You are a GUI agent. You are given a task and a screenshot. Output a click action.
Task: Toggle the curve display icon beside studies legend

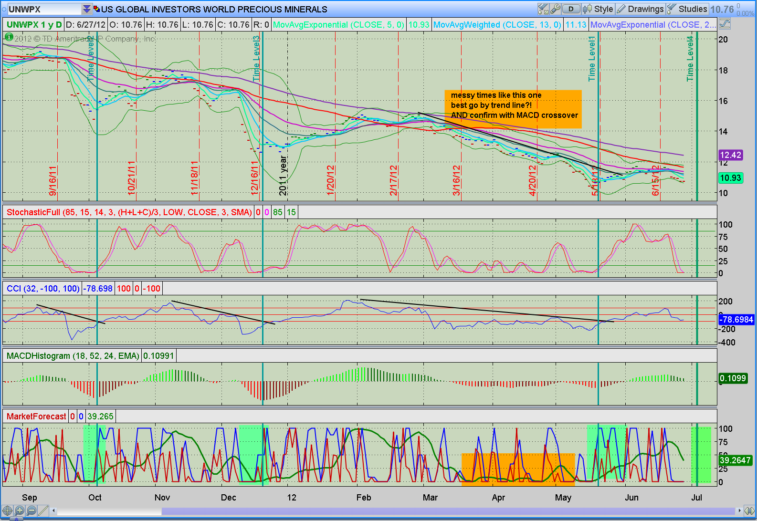(724, 24)
